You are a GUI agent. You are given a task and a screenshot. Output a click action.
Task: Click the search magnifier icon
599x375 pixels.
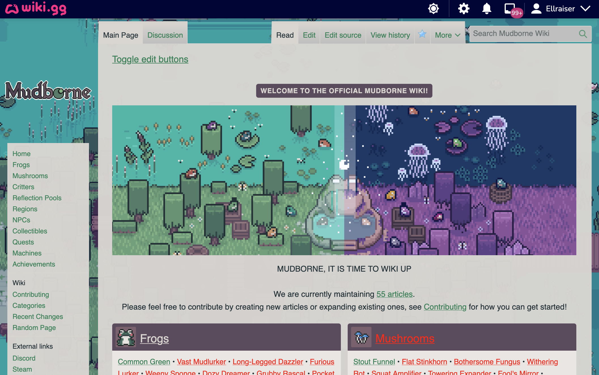583,34
